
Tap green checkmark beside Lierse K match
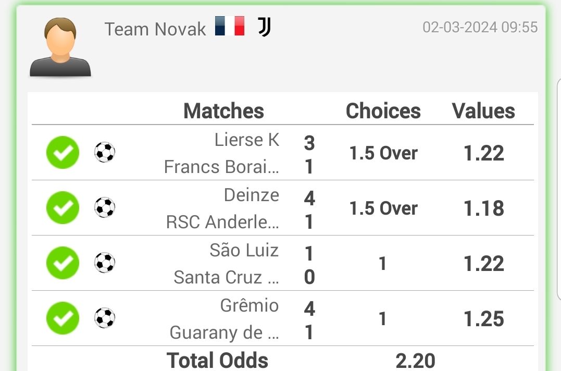(x=63, y=152)
